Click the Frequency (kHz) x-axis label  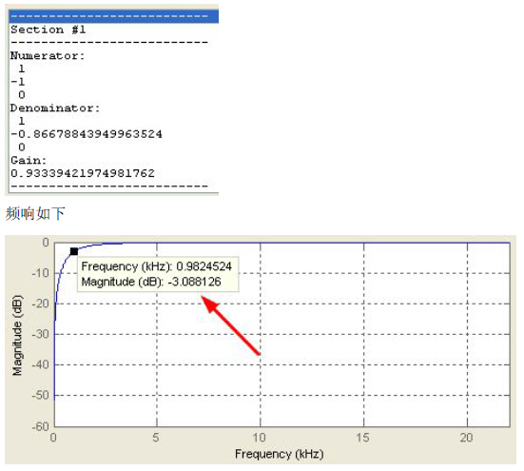[x=279, y=454]
